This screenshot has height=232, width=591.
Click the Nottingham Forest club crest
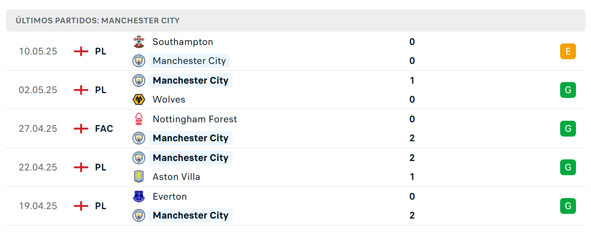pos(139,119)
